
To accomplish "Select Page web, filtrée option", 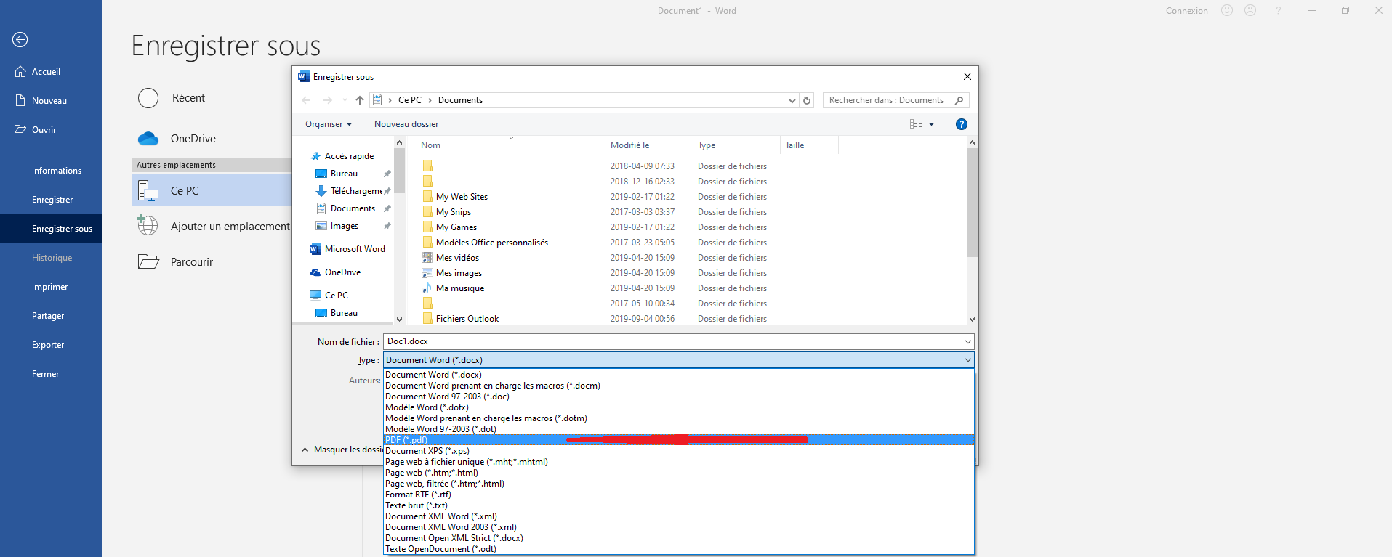I will point(678,484).
